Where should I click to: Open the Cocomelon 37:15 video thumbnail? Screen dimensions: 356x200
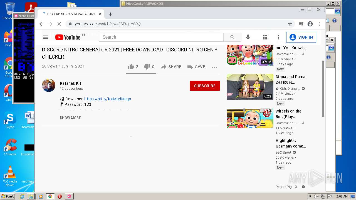click(250, 55)
